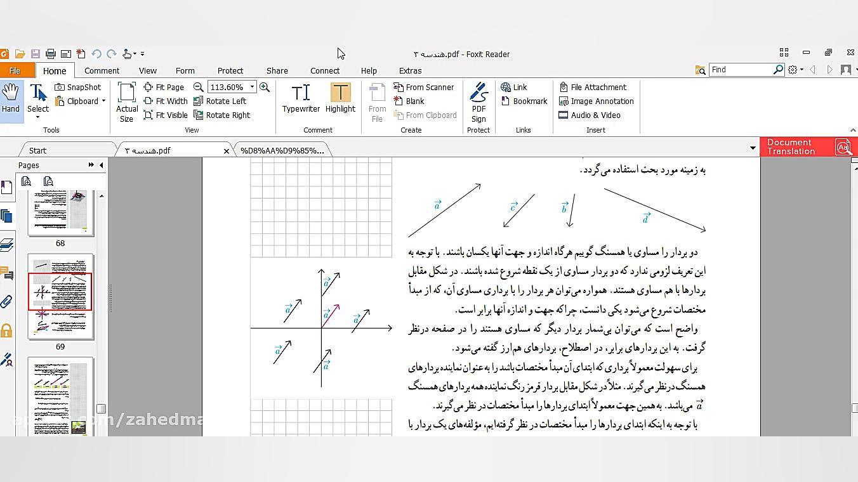858x482 pixels.
Task: Switch to the Start tab
Action: [37, 150]
